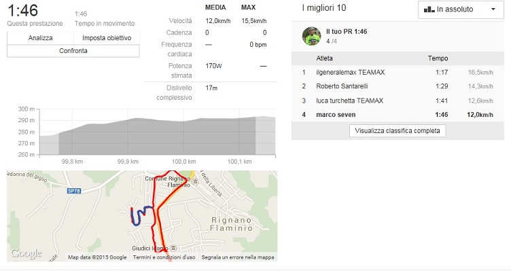This screenshot has width=511, height=273.
Task: Click the Google logo on the map
Action: pyautogui.click(x=26, y=254)
